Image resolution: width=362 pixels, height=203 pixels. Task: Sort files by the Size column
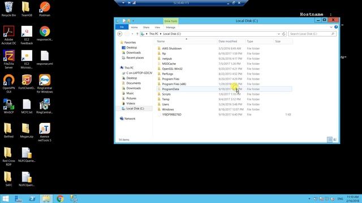point(283,41)
